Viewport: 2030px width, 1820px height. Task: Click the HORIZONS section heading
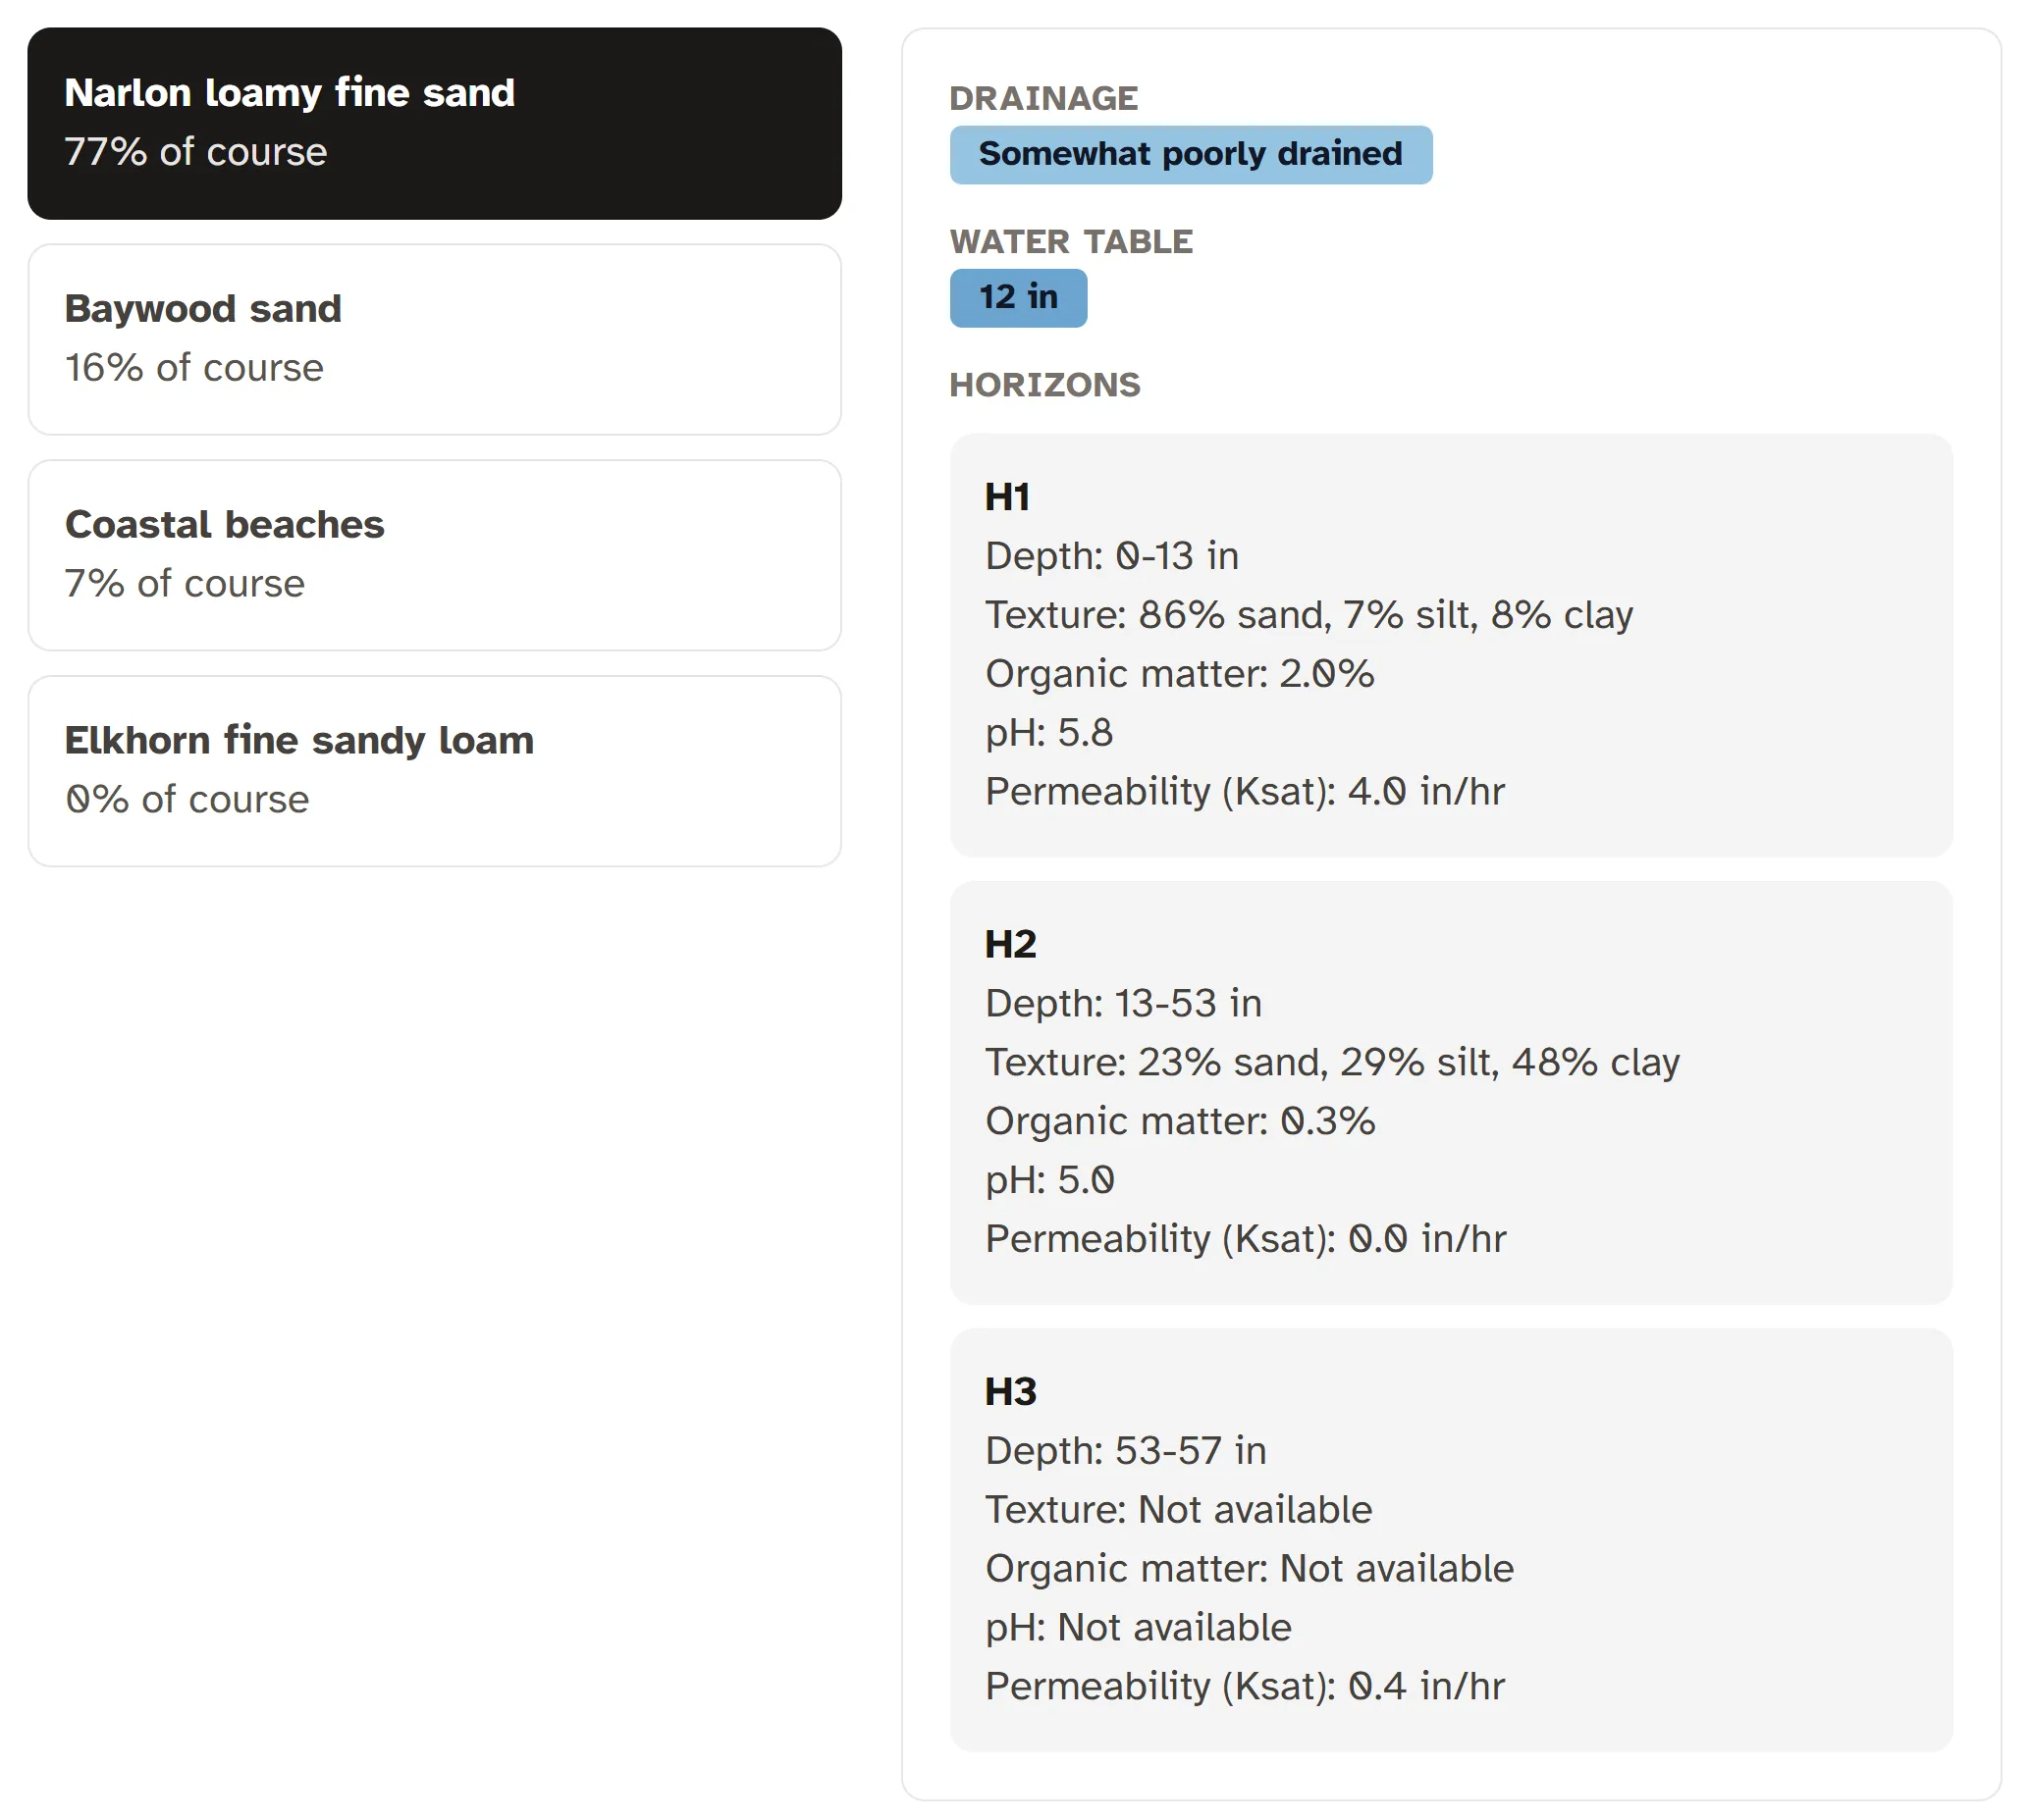tap(1044, 385)
